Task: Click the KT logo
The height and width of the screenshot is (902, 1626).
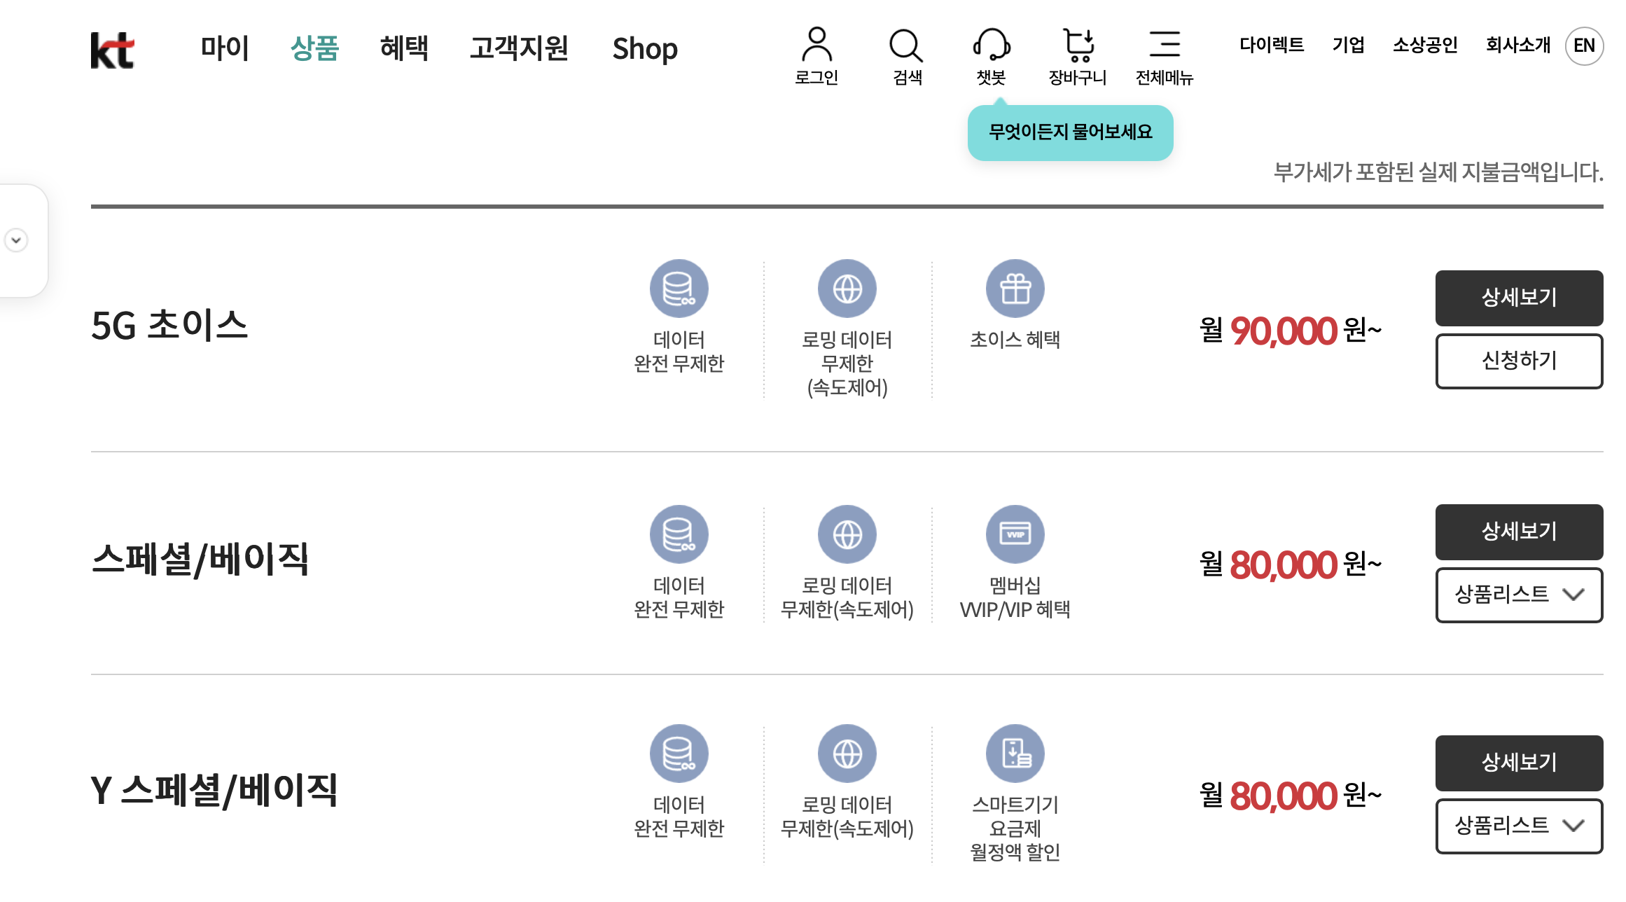Action: (112, 50)
